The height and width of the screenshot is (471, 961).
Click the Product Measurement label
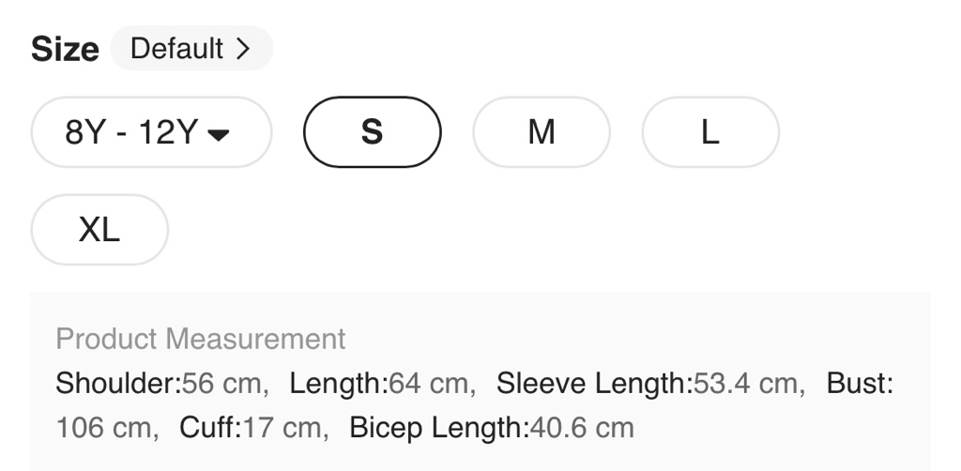pos(201,339)
